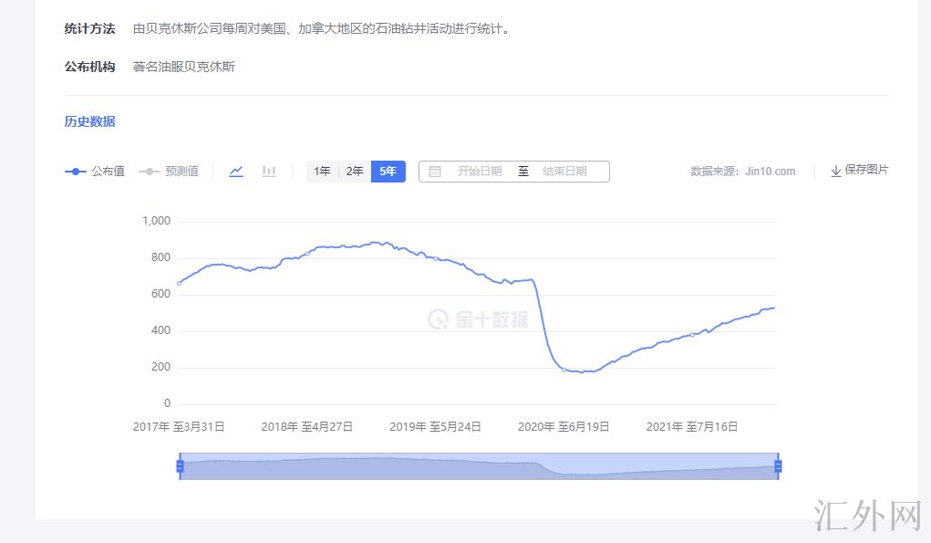Switch to the bar chart view icon
The image size is (931, 543).
click(x=269, y=171)
